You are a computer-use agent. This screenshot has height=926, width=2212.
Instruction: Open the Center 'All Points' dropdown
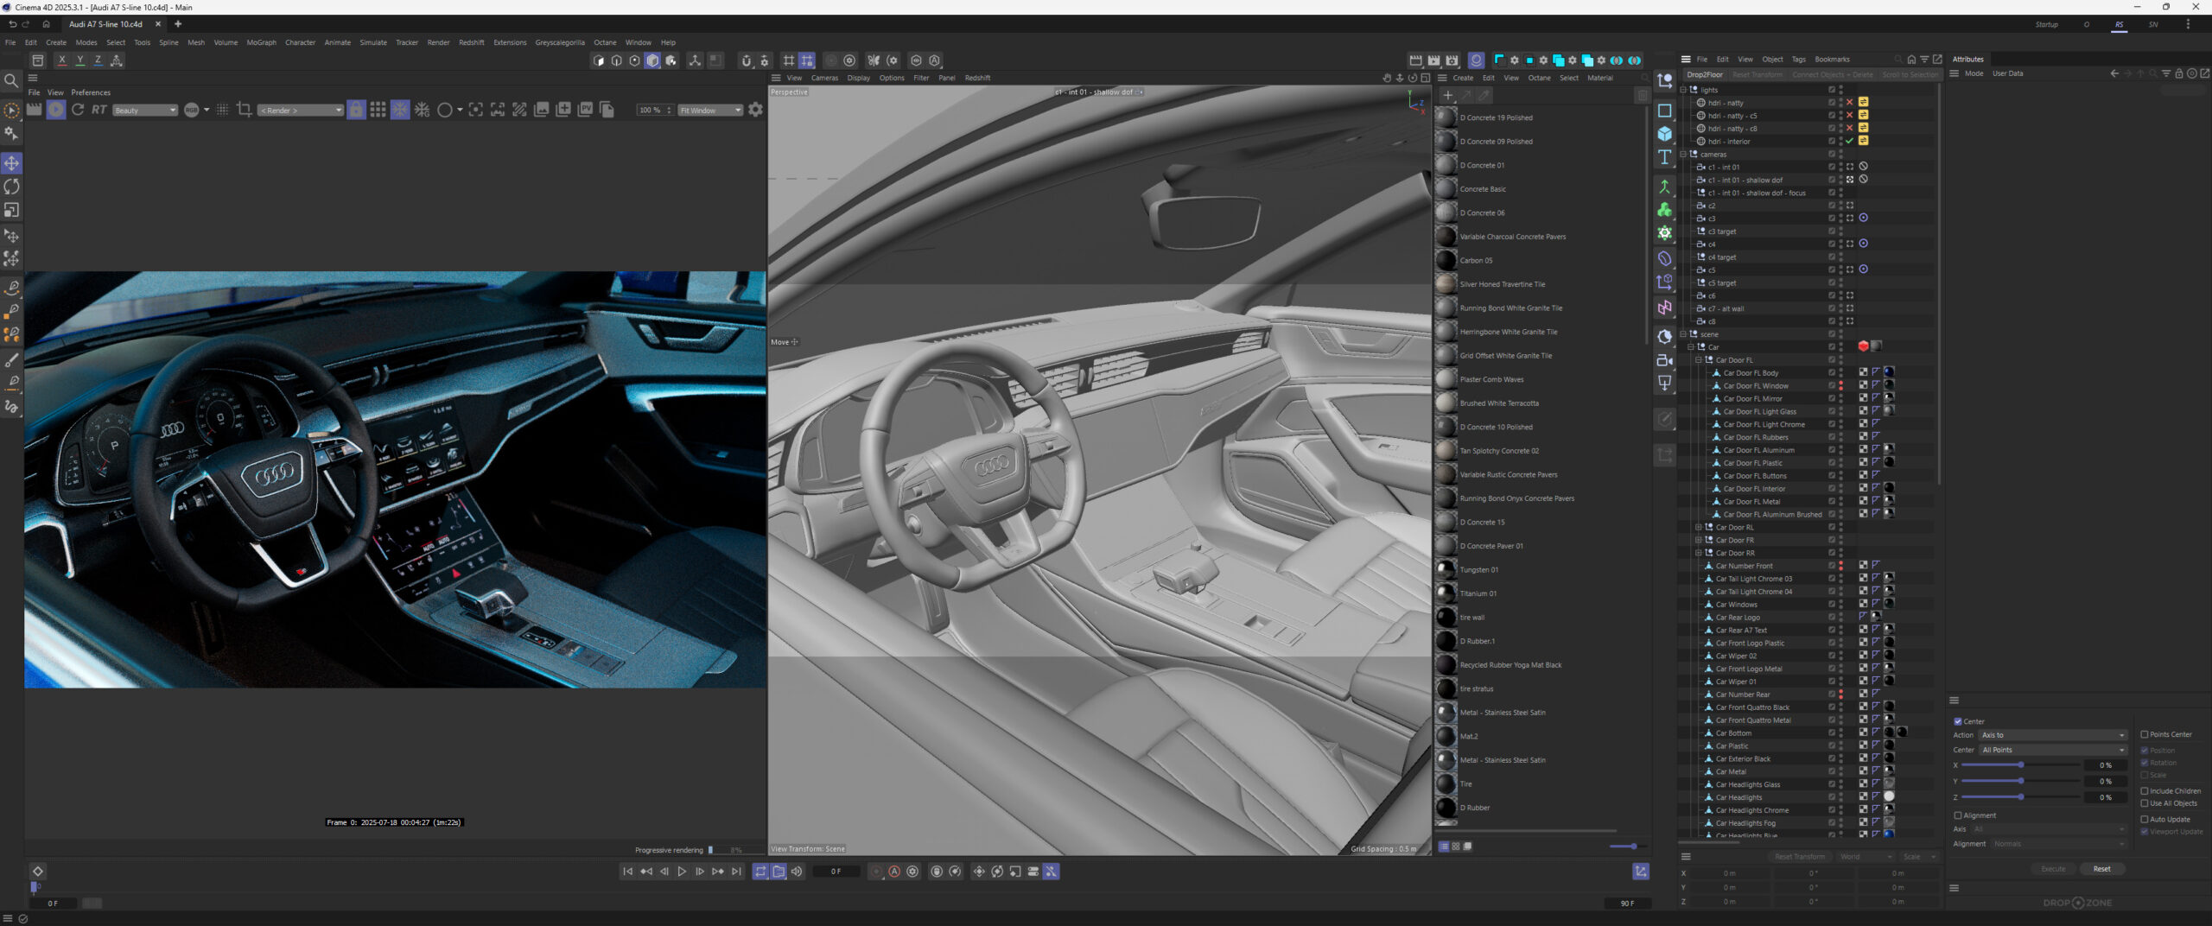[x=2052, y=750]
